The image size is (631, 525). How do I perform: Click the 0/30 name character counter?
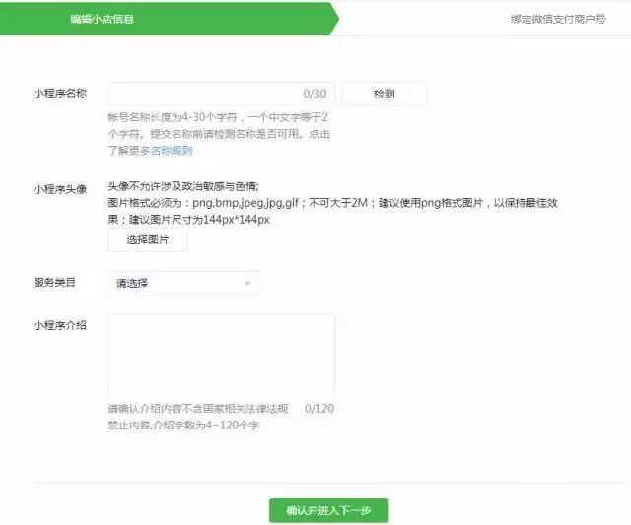click(x=315, y=94)
